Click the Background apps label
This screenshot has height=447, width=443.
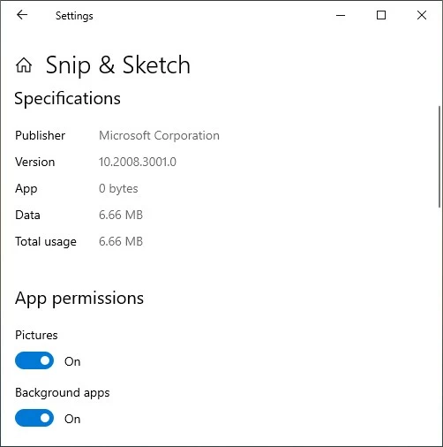click(63, 393)
